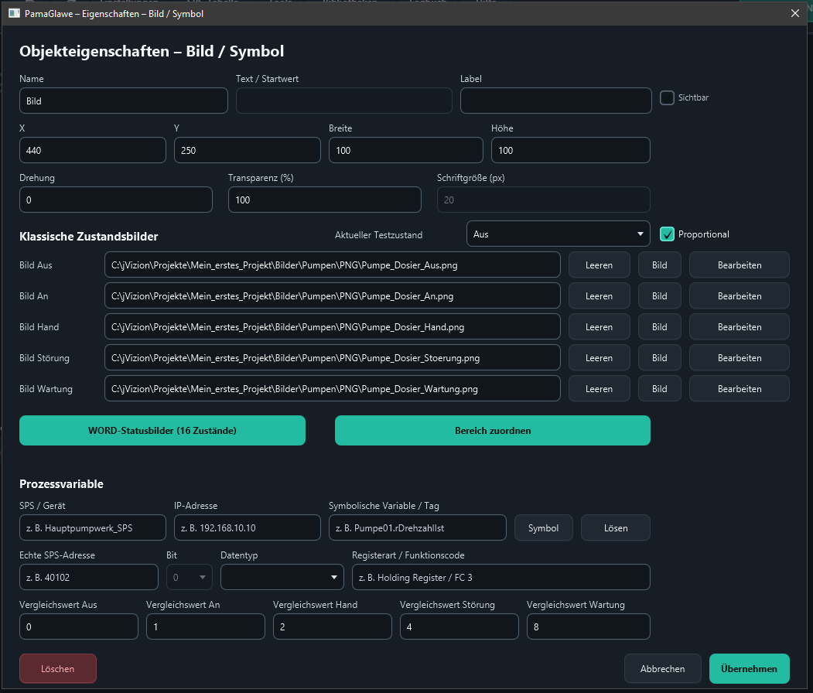The height and width of the screenshot is (693, 813).
Task: Click the Vergleichswert Wartung field
Action: 589,626
